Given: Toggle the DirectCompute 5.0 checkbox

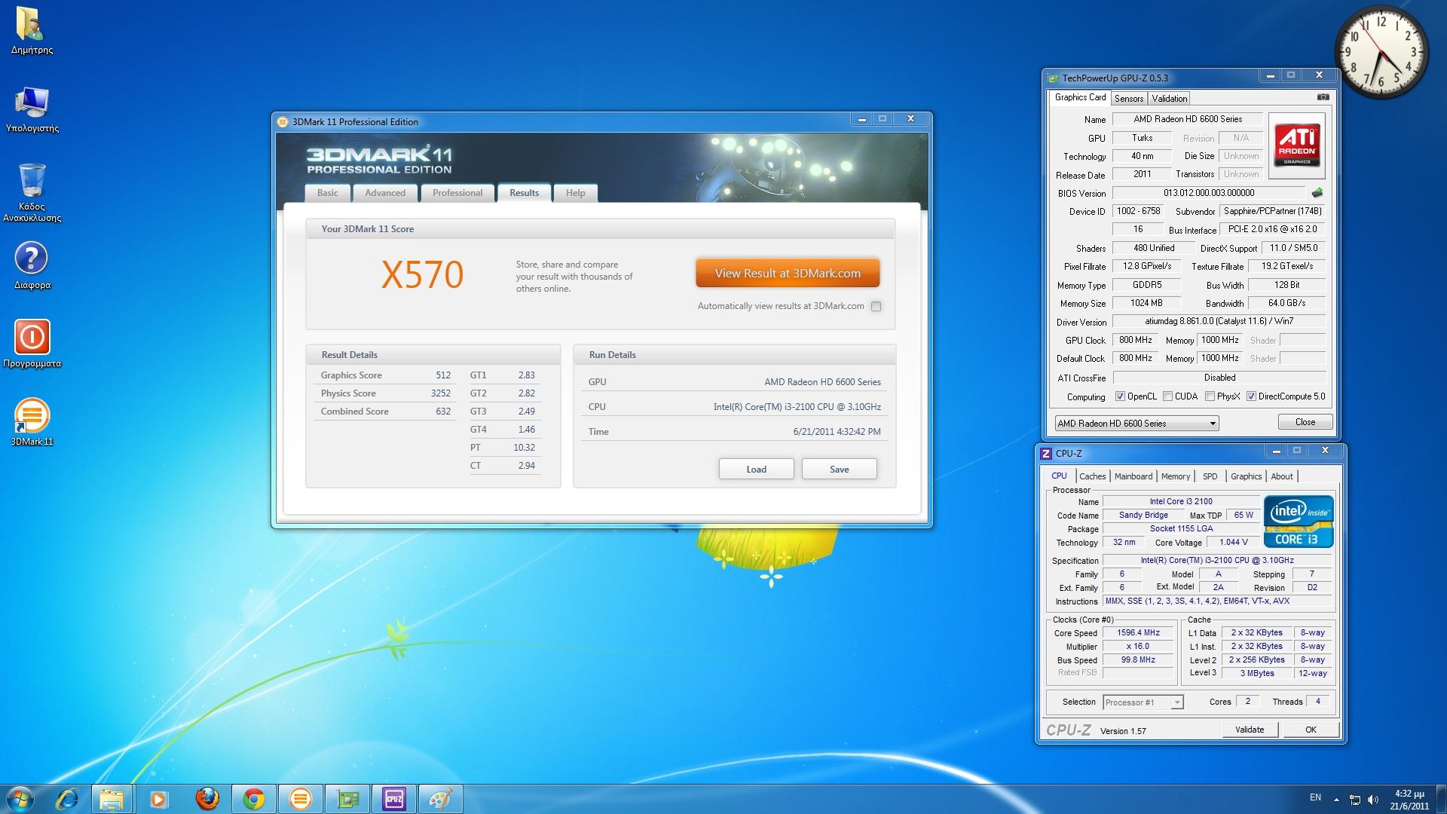Looking at the screenshot, I should [1251, 396].
